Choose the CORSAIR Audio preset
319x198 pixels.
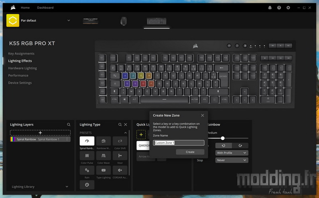pos(120,170)
